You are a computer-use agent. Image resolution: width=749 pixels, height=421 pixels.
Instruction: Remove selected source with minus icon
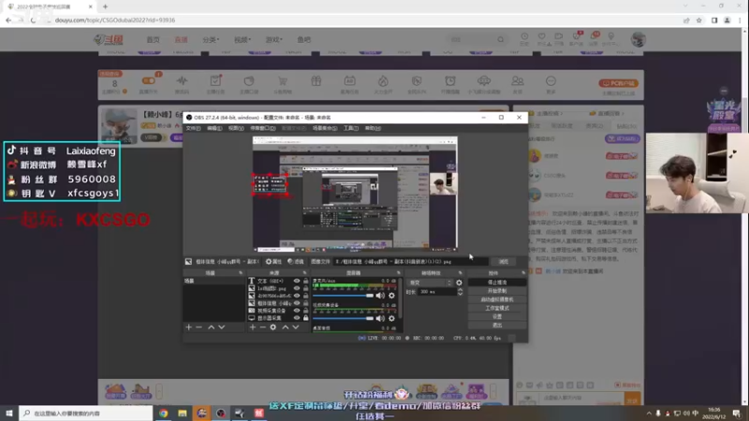tap(263, 327)
